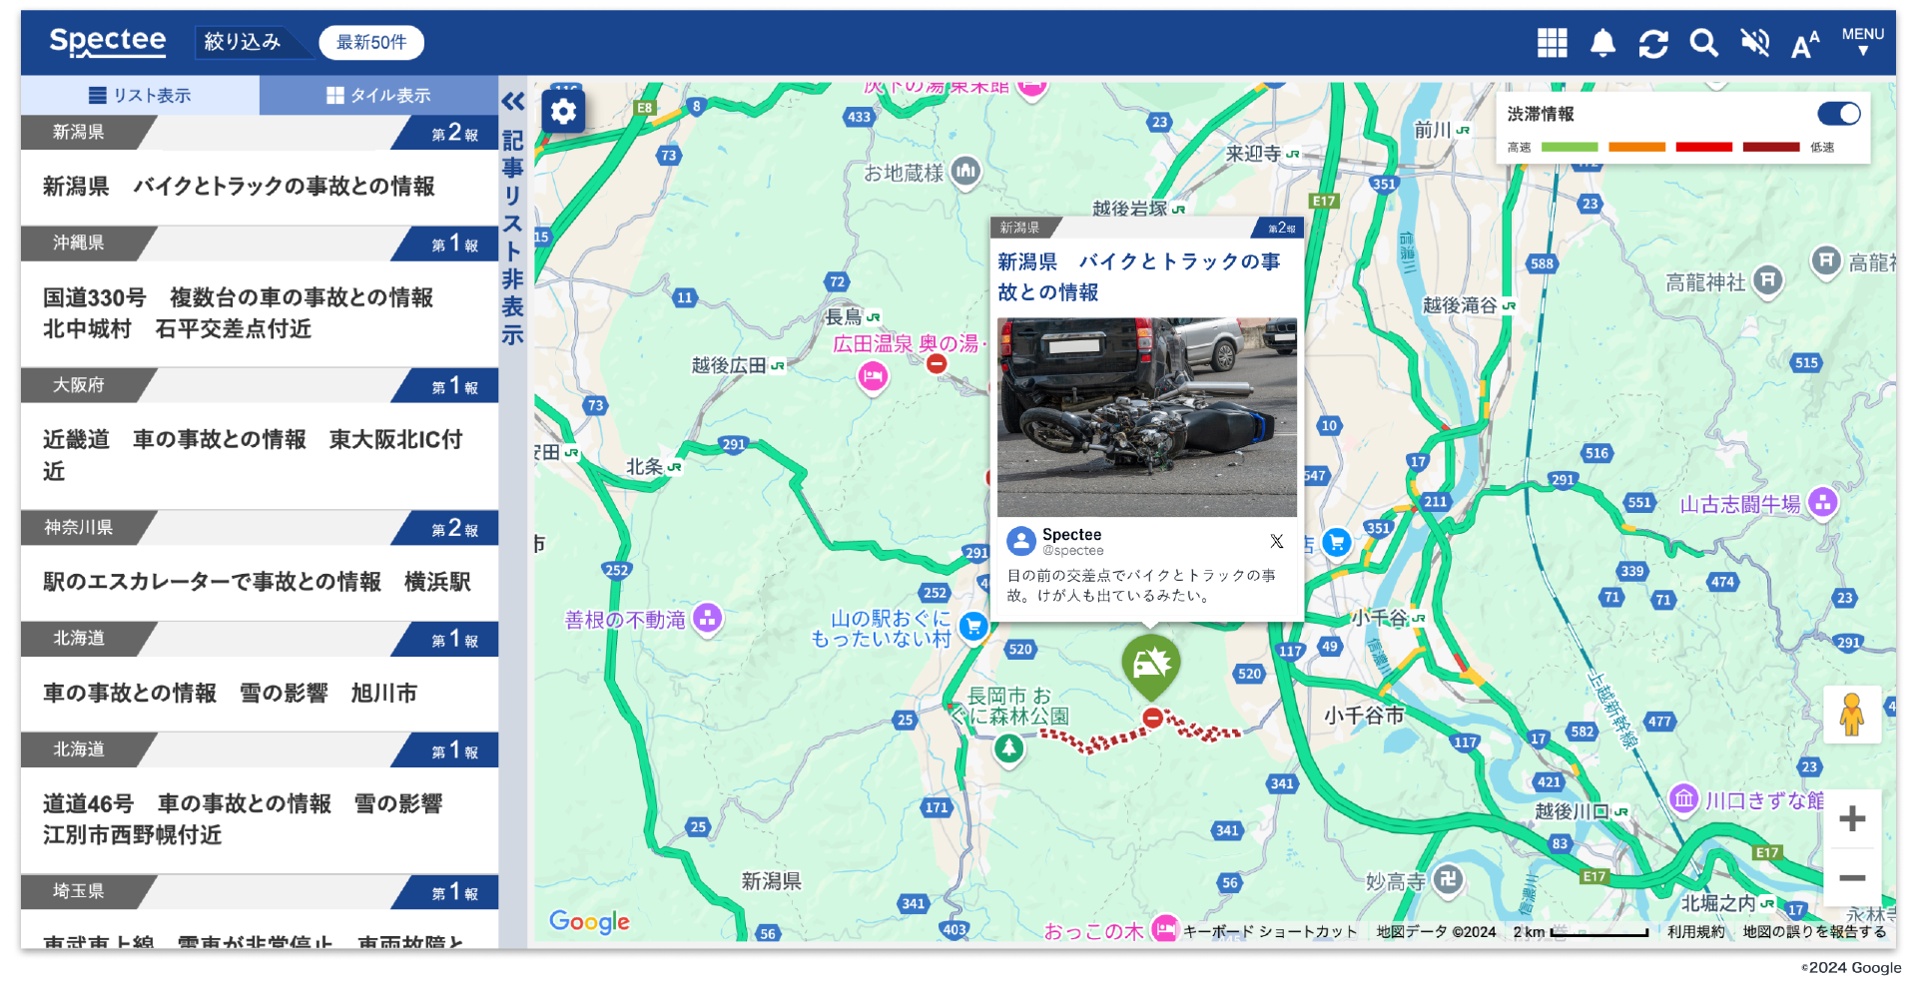Click the 山古志闘牛場 attraction icon

[1823, 502]
